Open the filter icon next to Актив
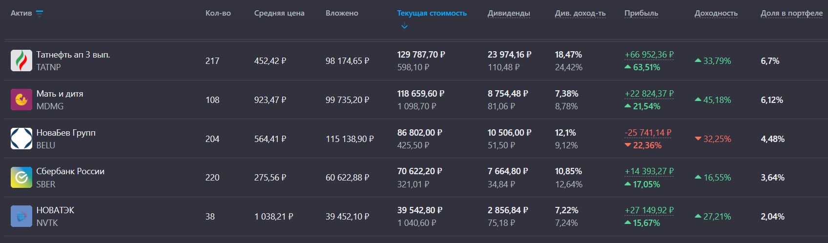This screenshot has height=243, width=828. 40,13
